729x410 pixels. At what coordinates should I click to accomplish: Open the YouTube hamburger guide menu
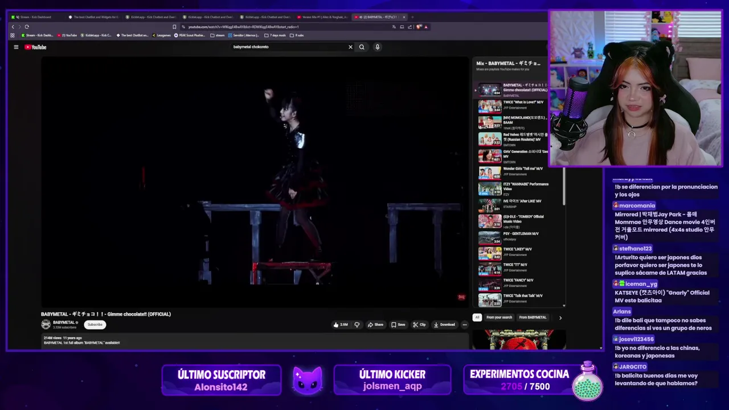click(x=16, y=47)
